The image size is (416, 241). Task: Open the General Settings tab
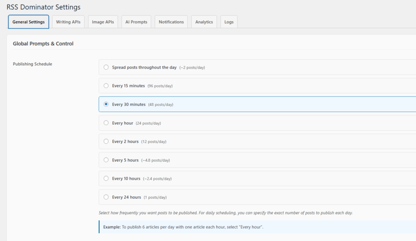tap(28, 22)
